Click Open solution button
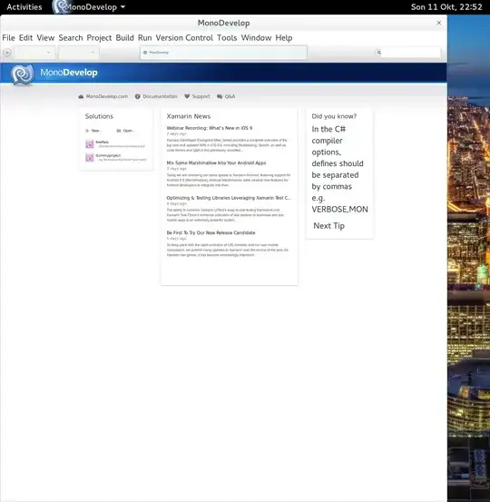The image size is (490, 502). (125, 131)
